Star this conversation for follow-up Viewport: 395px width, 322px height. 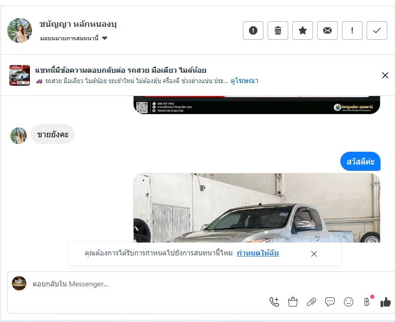pyautogui.click(x=302, y=30)
